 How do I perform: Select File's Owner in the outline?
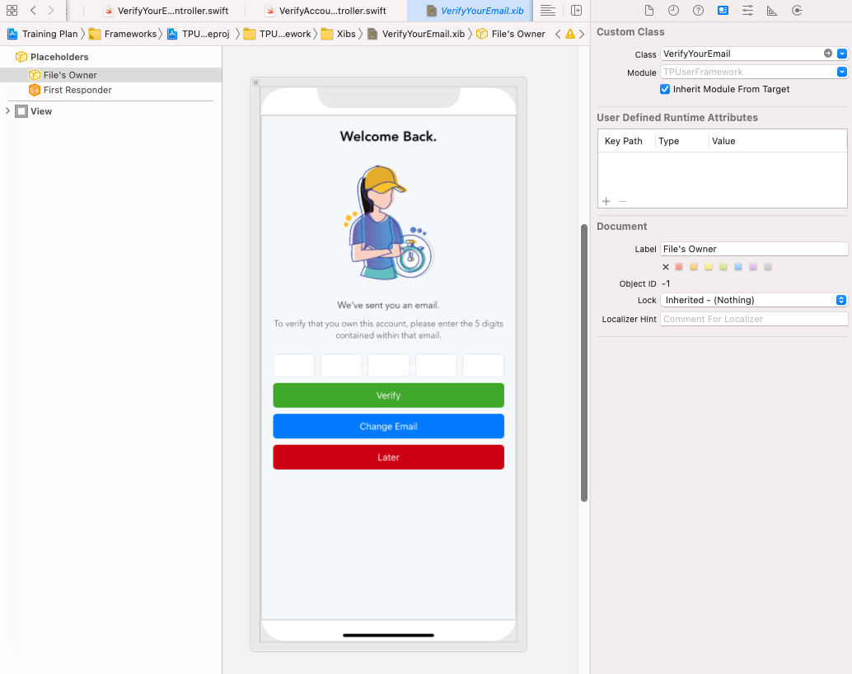(111, 75)
